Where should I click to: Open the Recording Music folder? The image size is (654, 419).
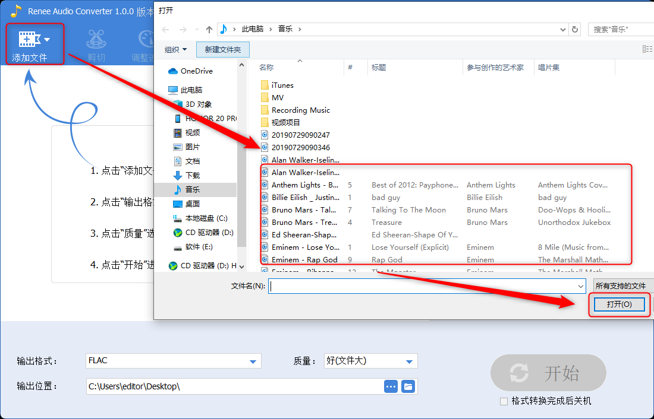coord(295,110)
